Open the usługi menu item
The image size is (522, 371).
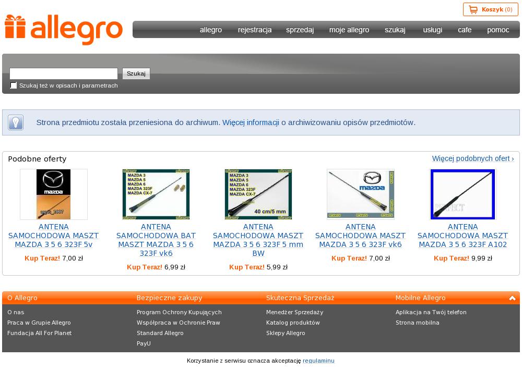coord(432,30)
